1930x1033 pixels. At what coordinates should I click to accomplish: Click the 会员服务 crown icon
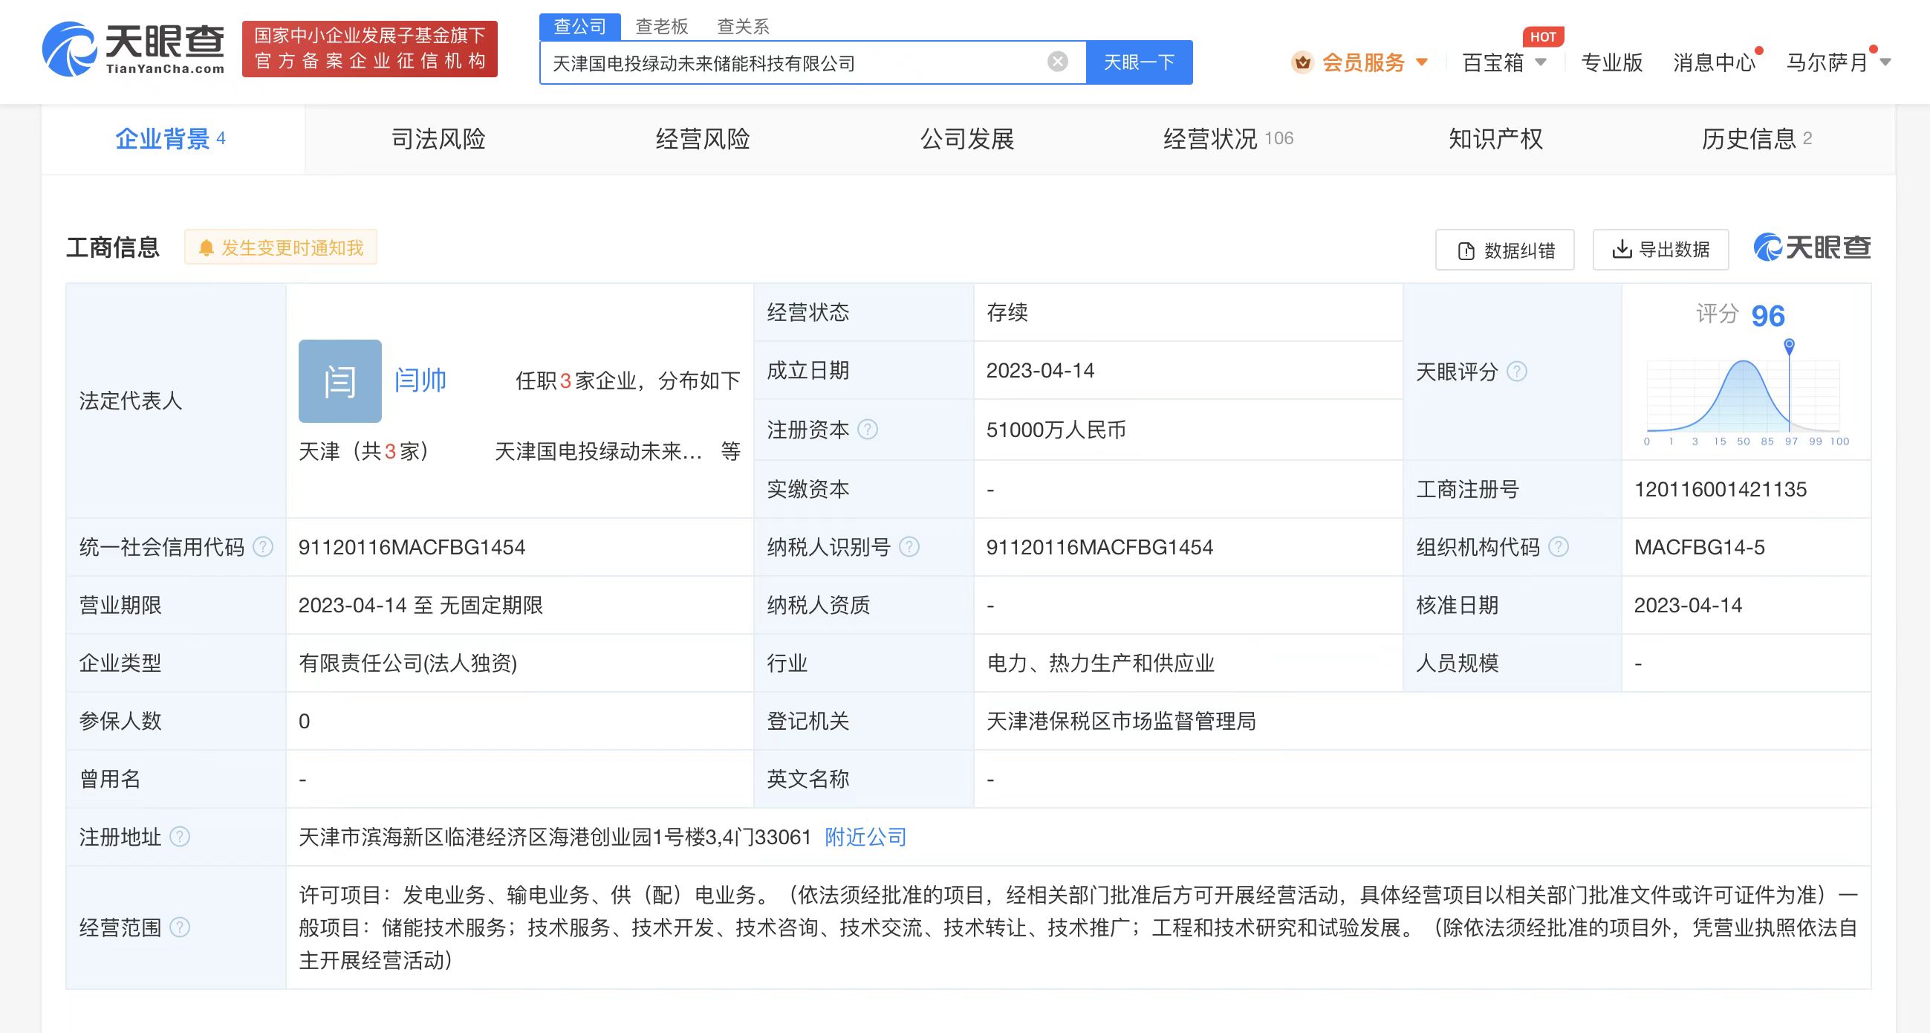click(x=1302, y=62)
